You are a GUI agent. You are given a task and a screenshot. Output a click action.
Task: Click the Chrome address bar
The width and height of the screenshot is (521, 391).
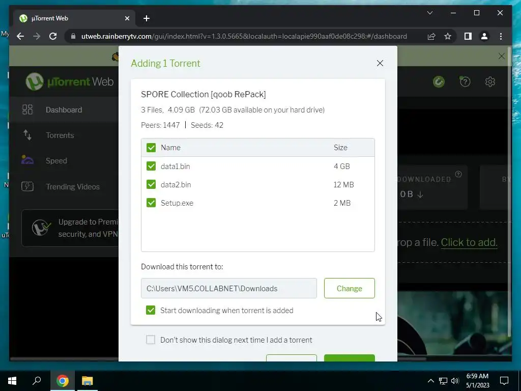click(x=244, y=36)
